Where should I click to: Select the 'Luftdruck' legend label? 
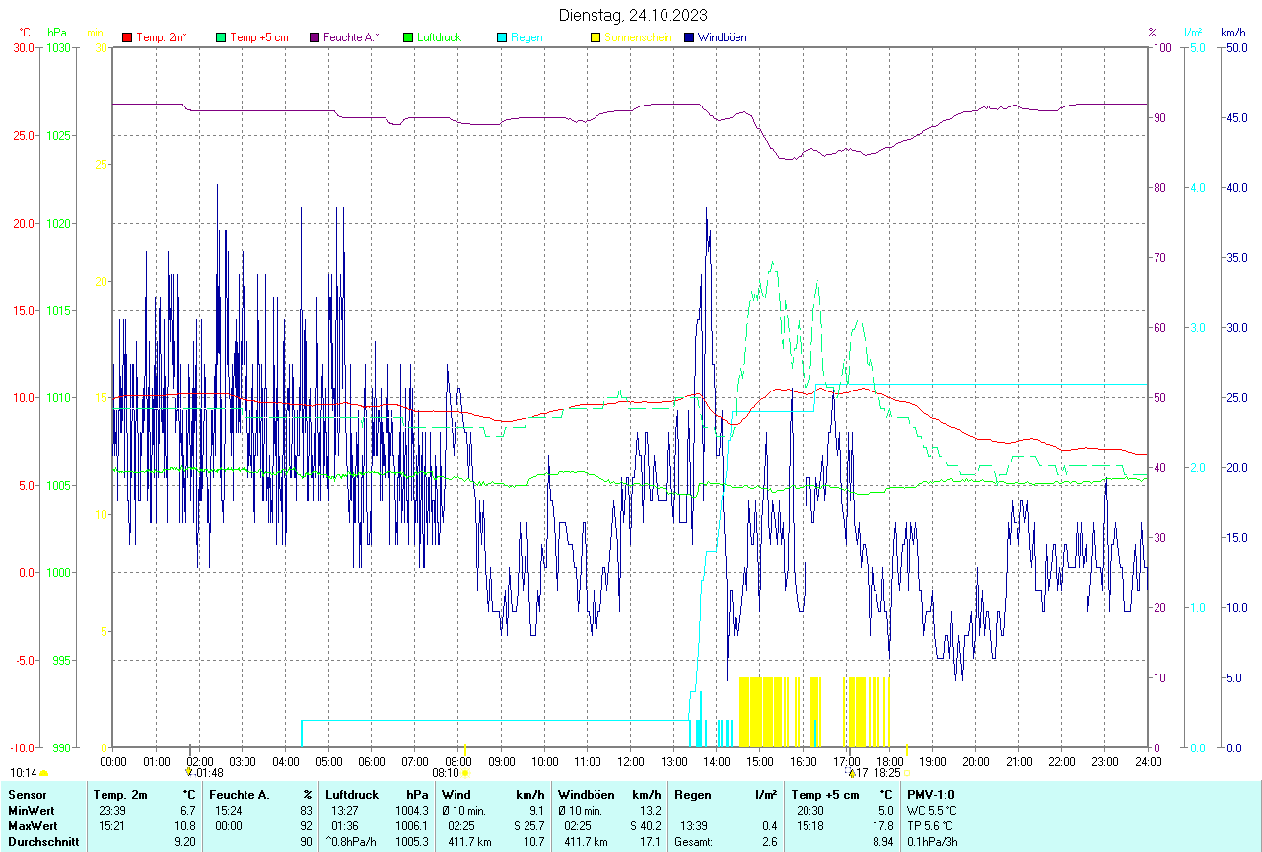pyautogui.click(x=440, y=37)
